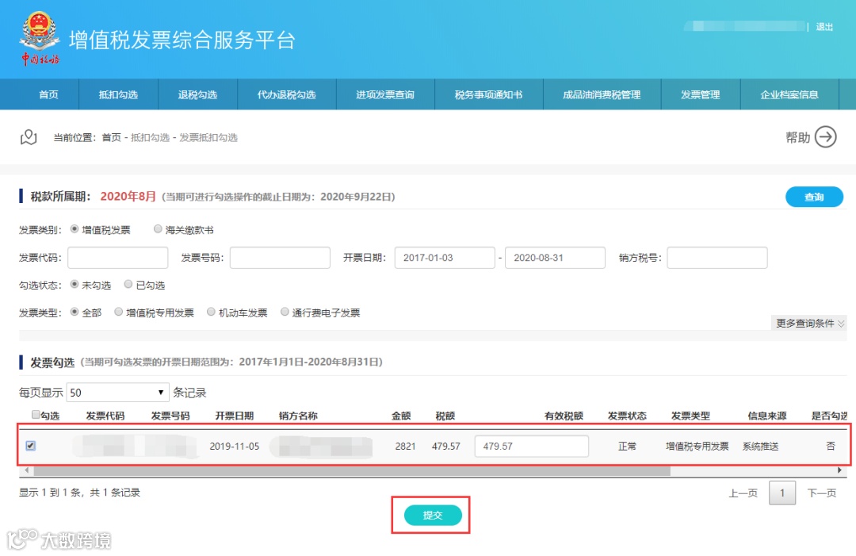Open help via the circled arrow icon
The image size is (856, 556).
825,137
